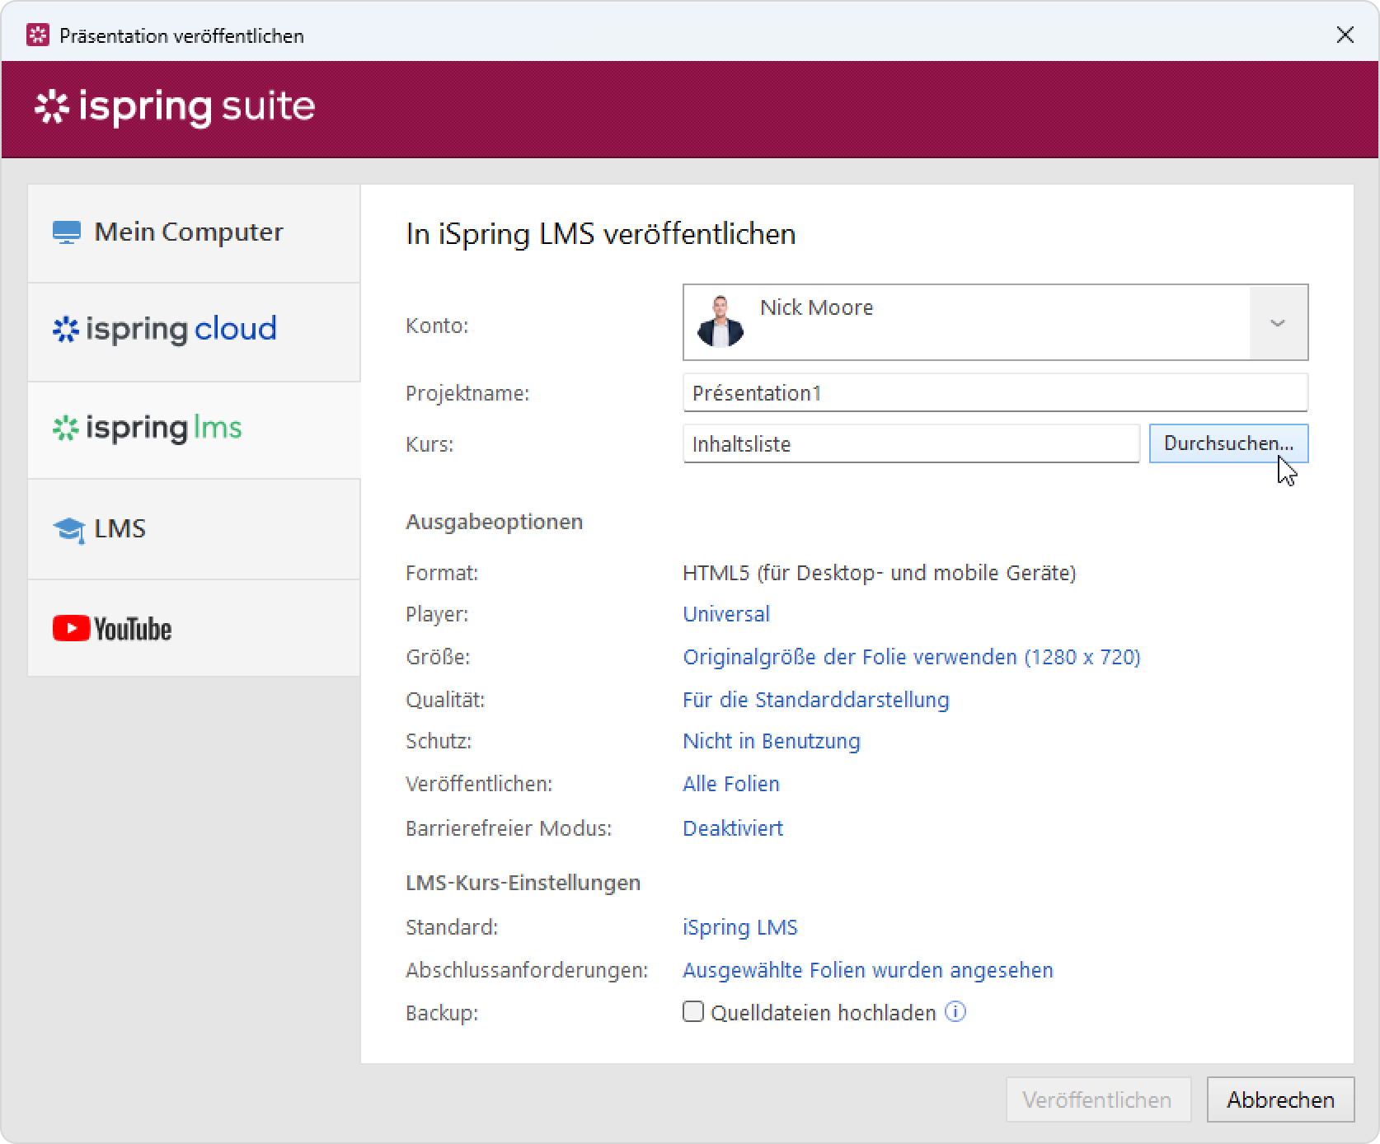Open Barrierefreier Modus Deaktiviert link
Viewport: 1380px width, 1144px height.
tap(733, 828)
